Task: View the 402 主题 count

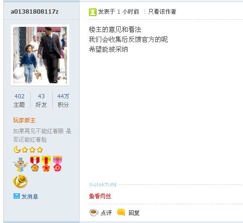Action: tap(19, 100)
